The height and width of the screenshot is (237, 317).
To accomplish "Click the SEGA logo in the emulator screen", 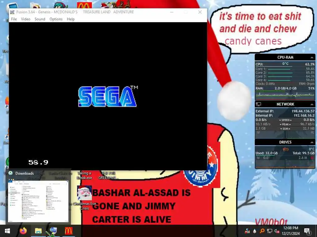I will tap(108, 96).
